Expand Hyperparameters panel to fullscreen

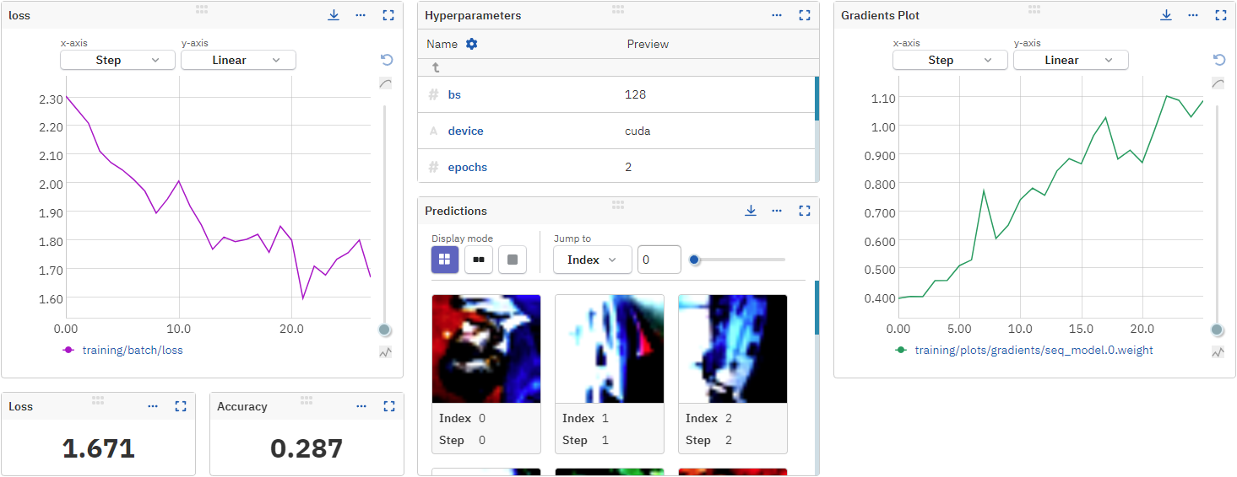coord(805,15)
